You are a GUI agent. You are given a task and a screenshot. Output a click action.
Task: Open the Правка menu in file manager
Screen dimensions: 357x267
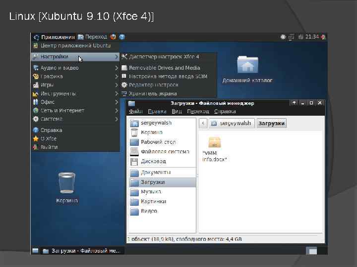pos(157,111)
